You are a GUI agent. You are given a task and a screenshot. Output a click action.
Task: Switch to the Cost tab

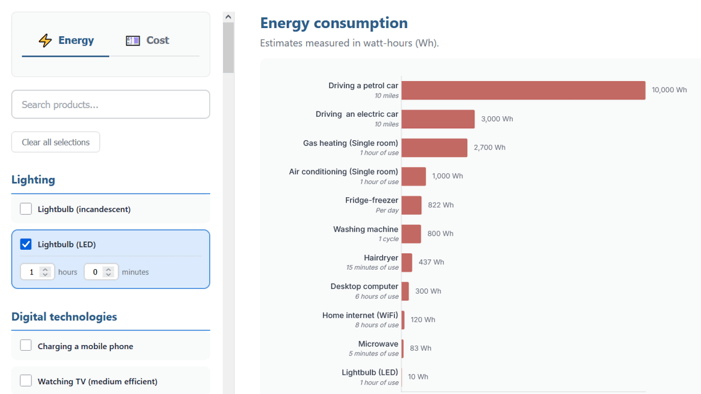(148, 40)
